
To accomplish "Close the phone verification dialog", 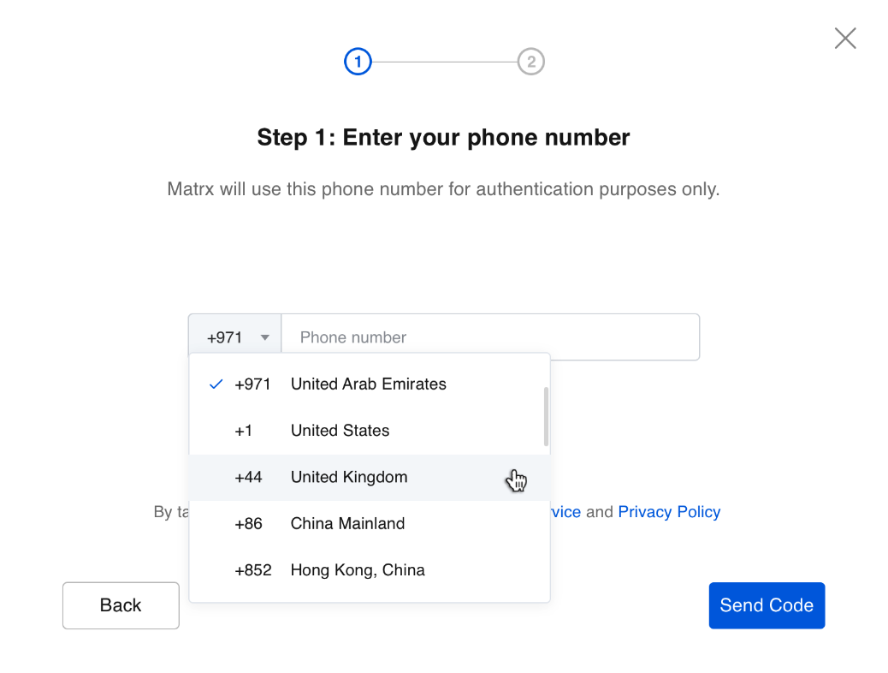I will [845, 39].
